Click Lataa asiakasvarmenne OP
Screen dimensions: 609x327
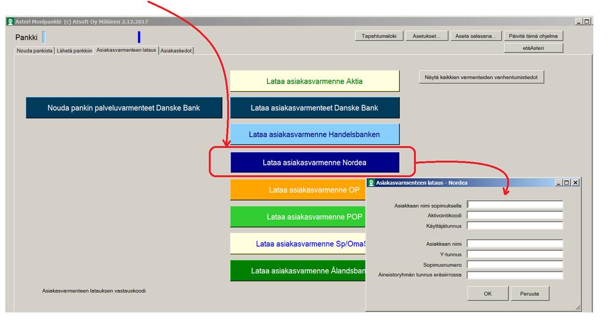[298, 190]
